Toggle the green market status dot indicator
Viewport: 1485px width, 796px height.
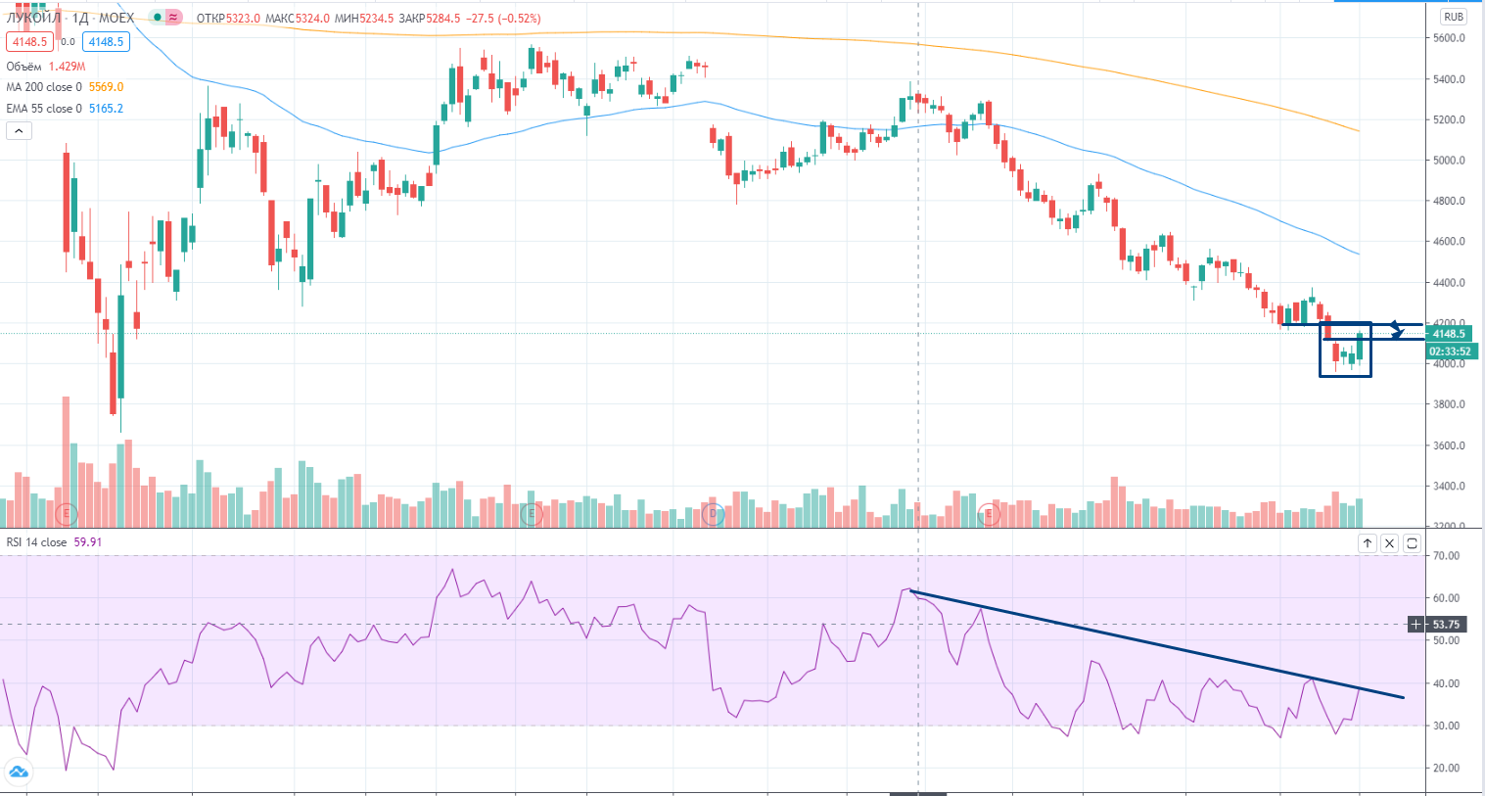157,18
